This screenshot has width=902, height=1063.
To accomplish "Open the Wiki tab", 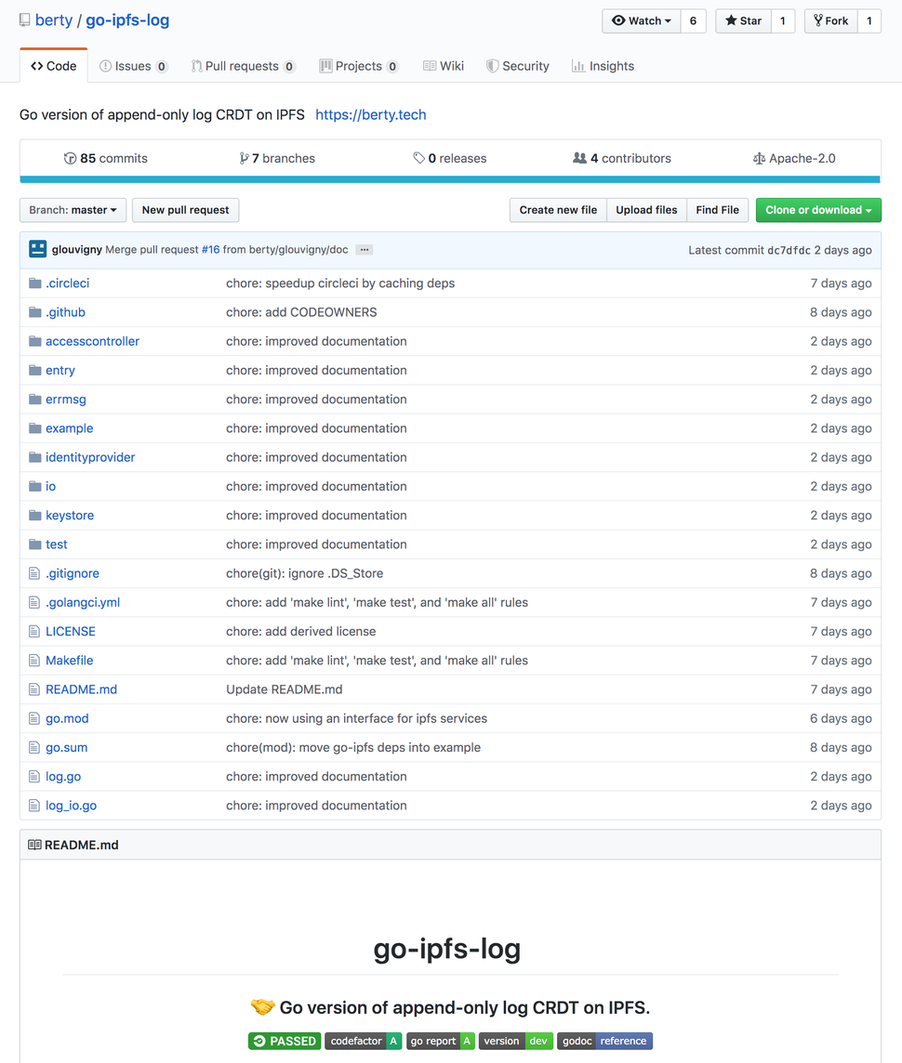I will [x=444, y=66].
